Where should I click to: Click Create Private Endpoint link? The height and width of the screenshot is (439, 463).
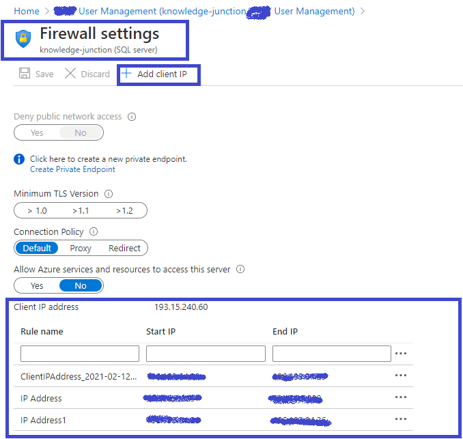[72, 169]
